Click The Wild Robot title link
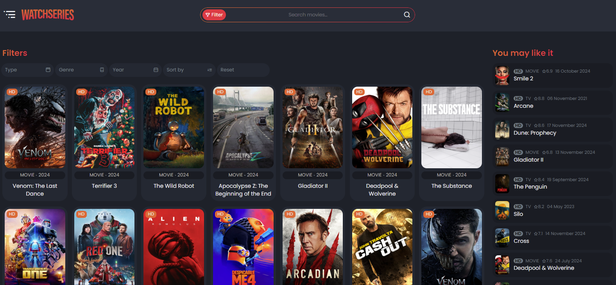This screenshot has height=285, width=616. pyautogui.click(x=174, y=186)
